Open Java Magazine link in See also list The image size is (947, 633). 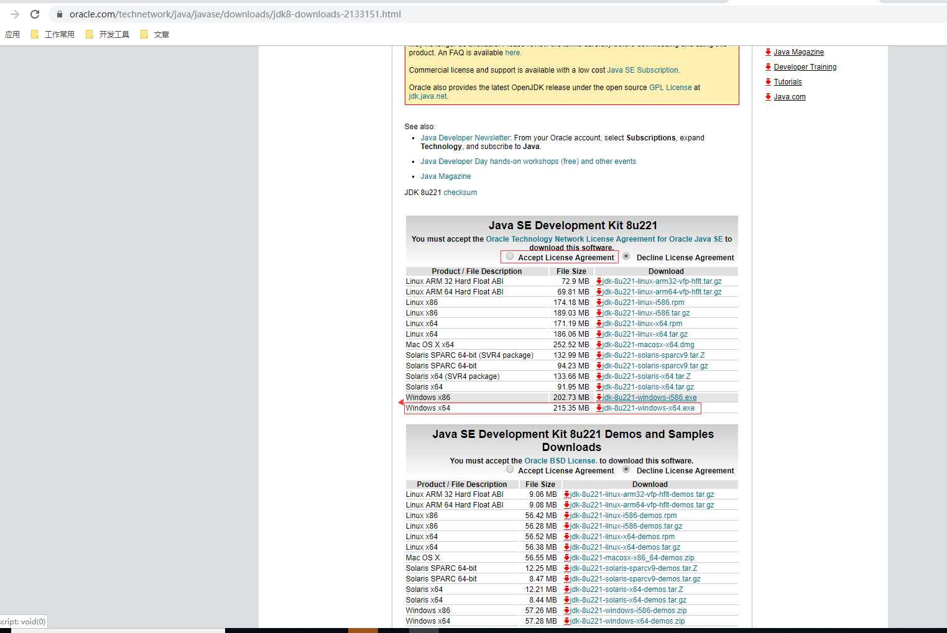[445, 176]
